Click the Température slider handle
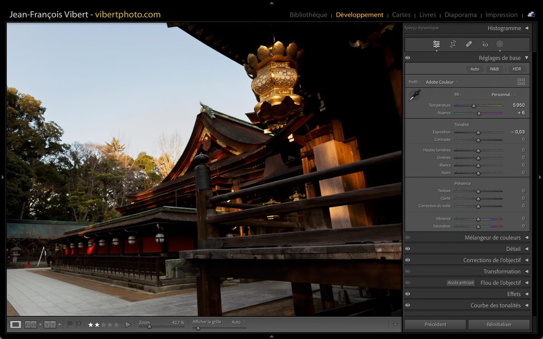 tap(474, 106)
